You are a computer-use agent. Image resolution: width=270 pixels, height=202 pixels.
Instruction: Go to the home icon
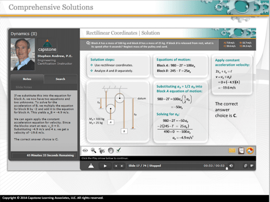click(x=250, y=151)
